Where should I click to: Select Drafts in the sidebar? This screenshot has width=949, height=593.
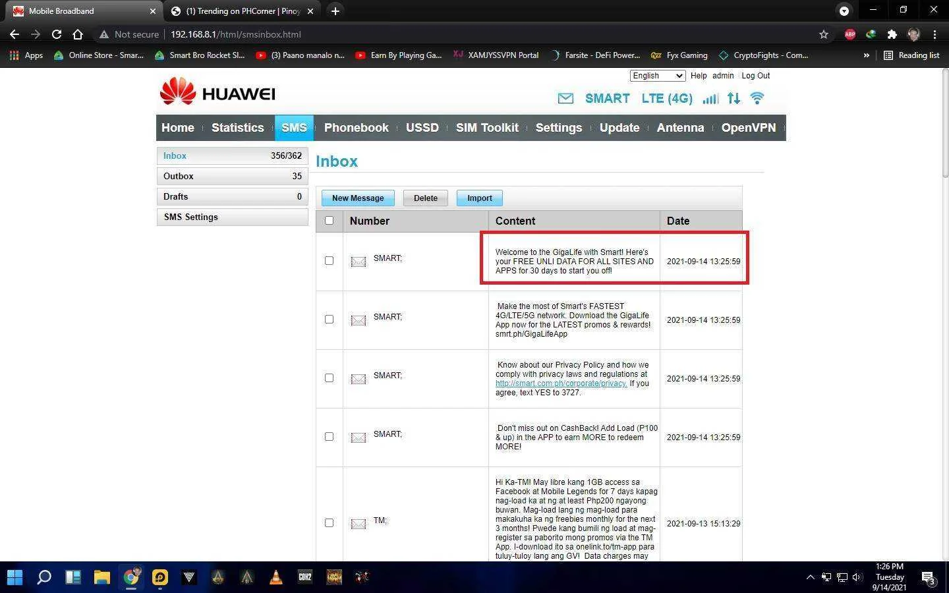pos(232,196)
